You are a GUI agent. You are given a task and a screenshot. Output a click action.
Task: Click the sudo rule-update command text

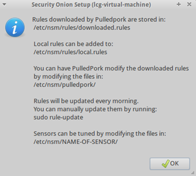point(58,117)
